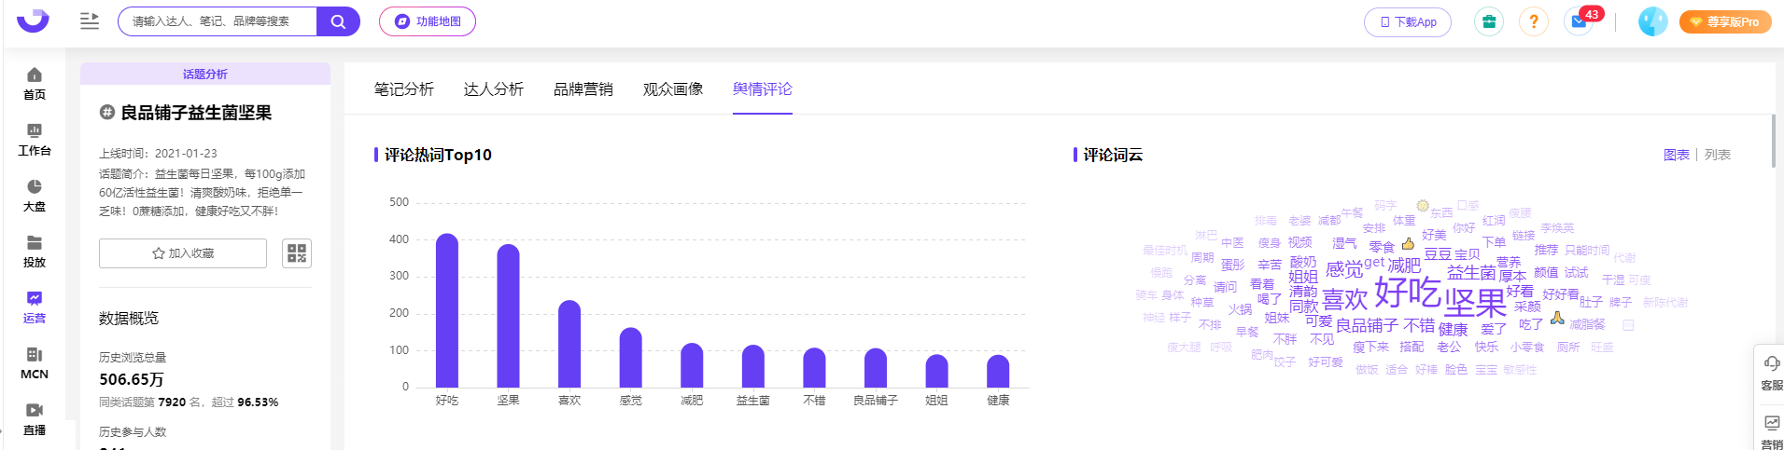
Task: Click the hashtag icon beside topic title
Action: [x=107, y=113]
